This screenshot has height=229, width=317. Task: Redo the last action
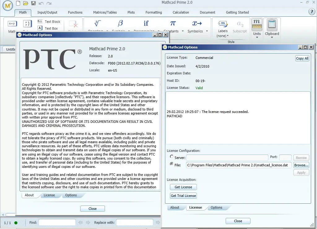[x=49, y=3]
